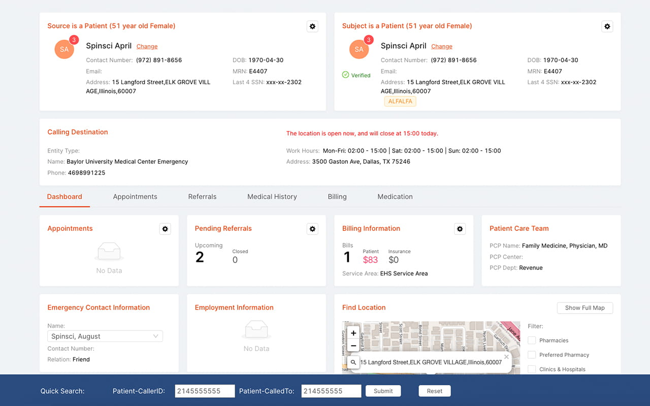Click the Pending Referrals gear icon
Screen dimensions: 650x406
312,229
